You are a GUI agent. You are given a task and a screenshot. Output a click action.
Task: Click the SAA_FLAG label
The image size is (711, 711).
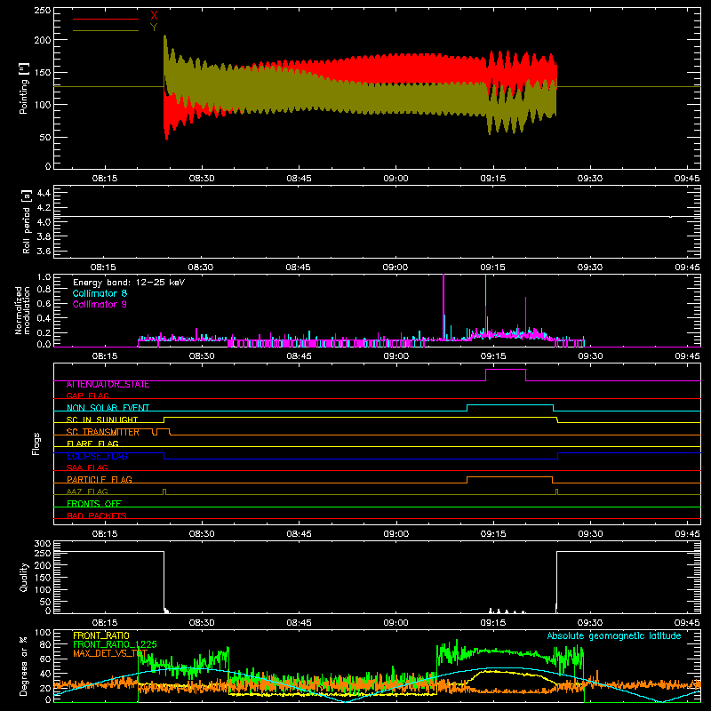(87, 468)
